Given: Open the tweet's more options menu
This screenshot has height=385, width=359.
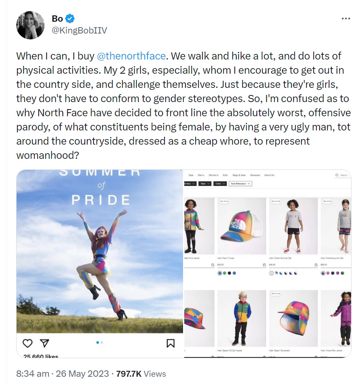Looking at the screenshot, I should pyautogui.click(x=346, y=19).
